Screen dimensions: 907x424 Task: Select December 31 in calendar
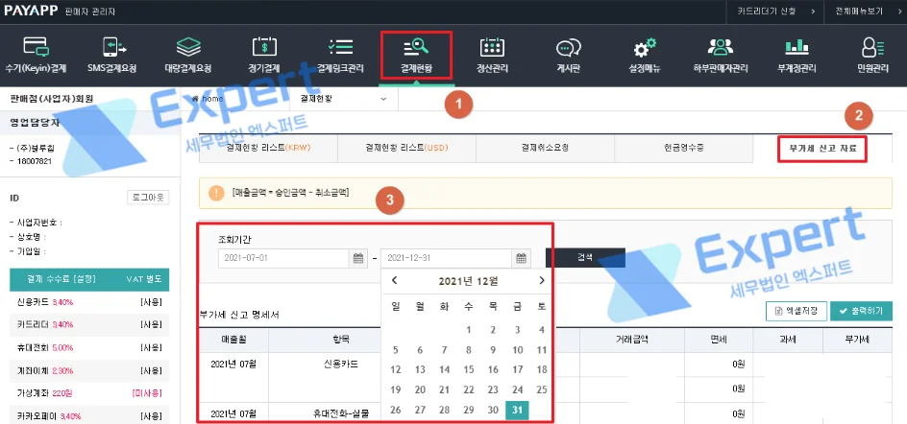coord(517,410)
